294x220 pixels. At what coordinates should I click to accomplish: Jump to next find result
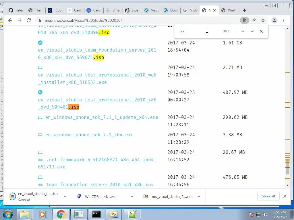[252, 31]
